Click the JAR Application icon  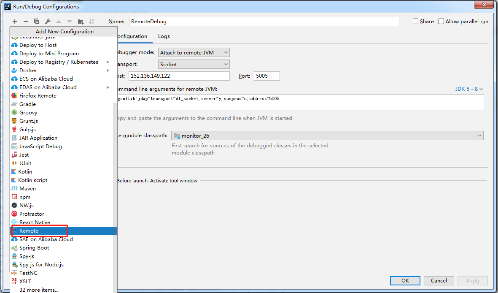pyautogui.click(x=14, y=138)
